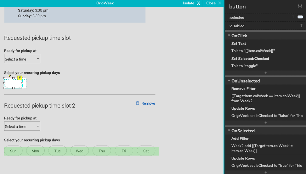Click the Isolate frame icon

click(x=198, y=3)
